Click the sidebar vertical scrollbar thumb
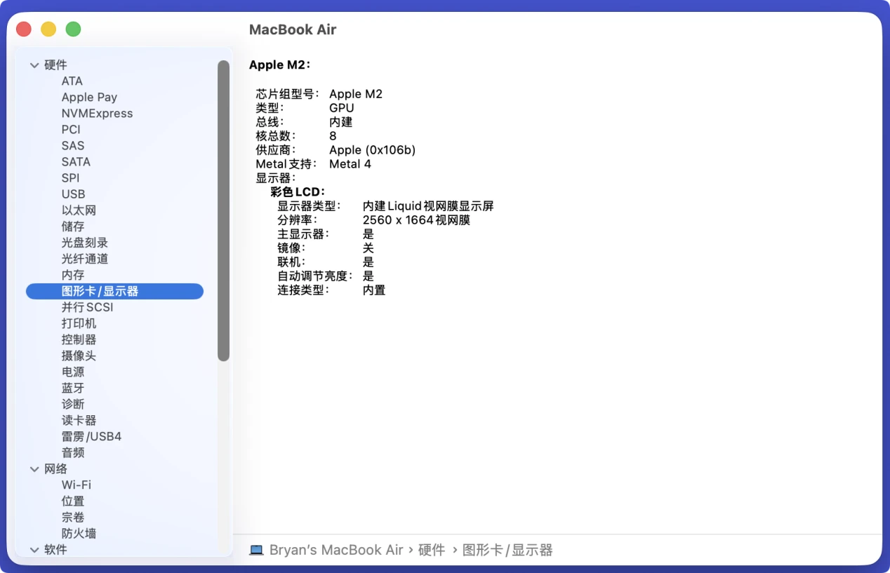Image resolution: width=890 pixels, height=573 pixels. (x=223, y=210)
